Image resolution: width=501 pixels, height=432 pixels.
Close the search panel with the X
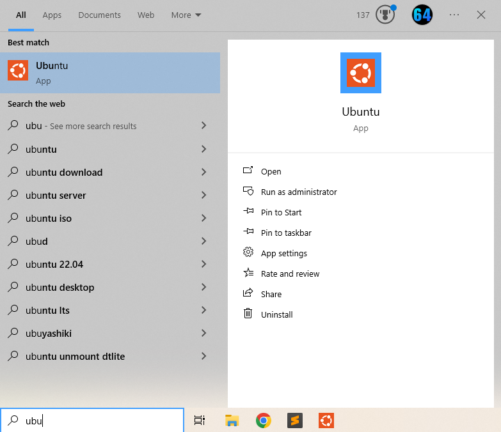click(x=481, y=15)
